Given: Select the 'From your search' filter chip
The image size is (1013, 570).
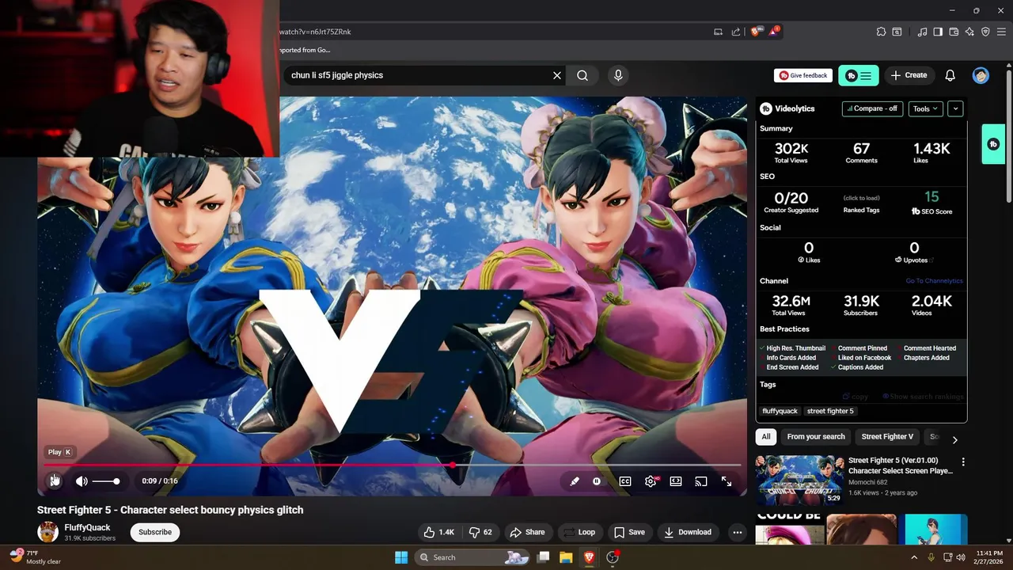Looking at the screenshot, I should 816,436.
